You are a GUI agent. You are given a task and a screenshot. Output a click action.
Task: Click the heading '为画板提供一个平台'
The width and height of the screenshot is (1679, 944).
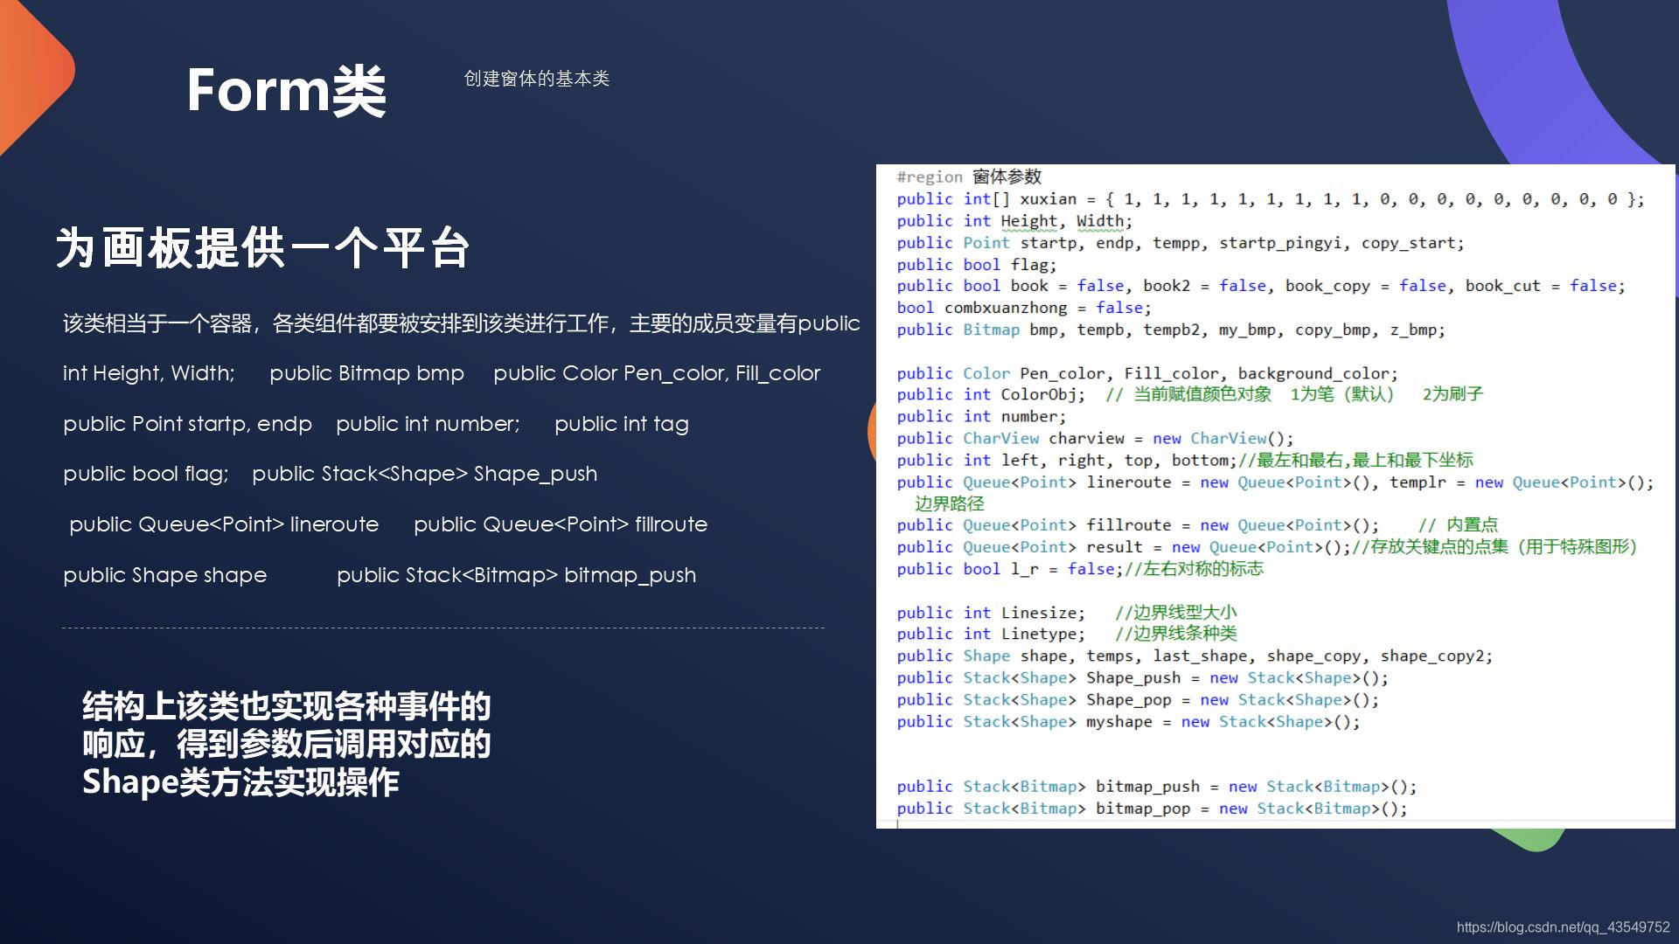(x=262, y=247)
